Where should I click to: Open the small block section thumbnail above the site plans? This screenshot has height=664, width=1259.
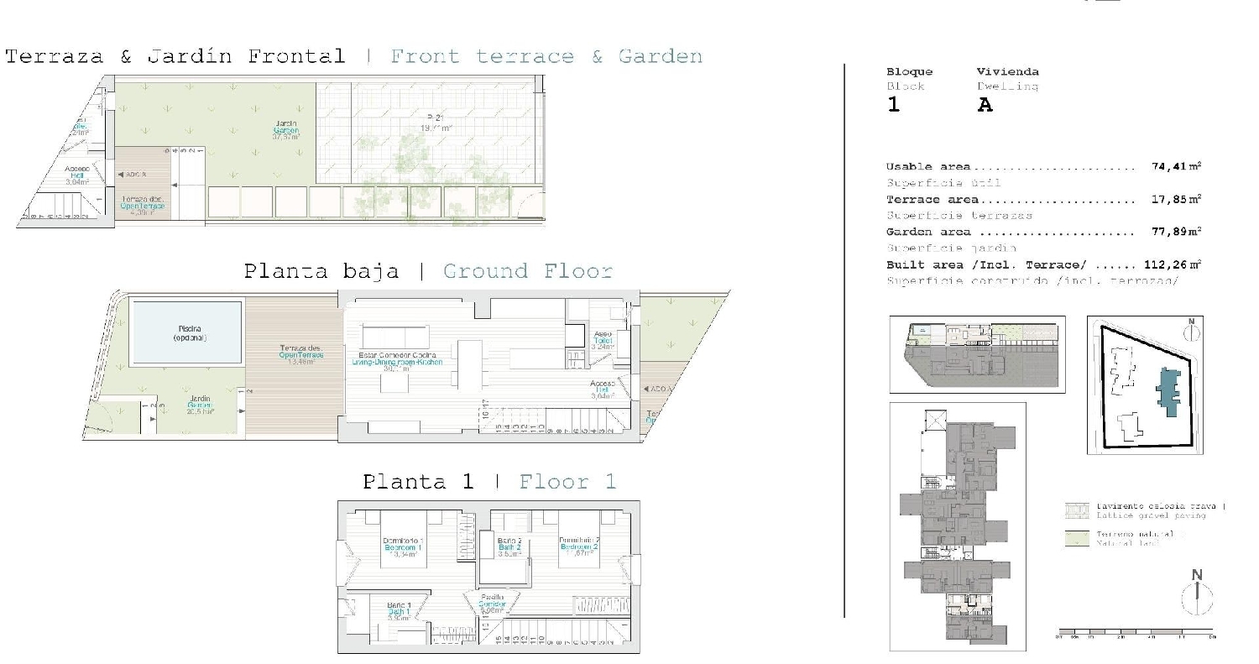[977, 354]
